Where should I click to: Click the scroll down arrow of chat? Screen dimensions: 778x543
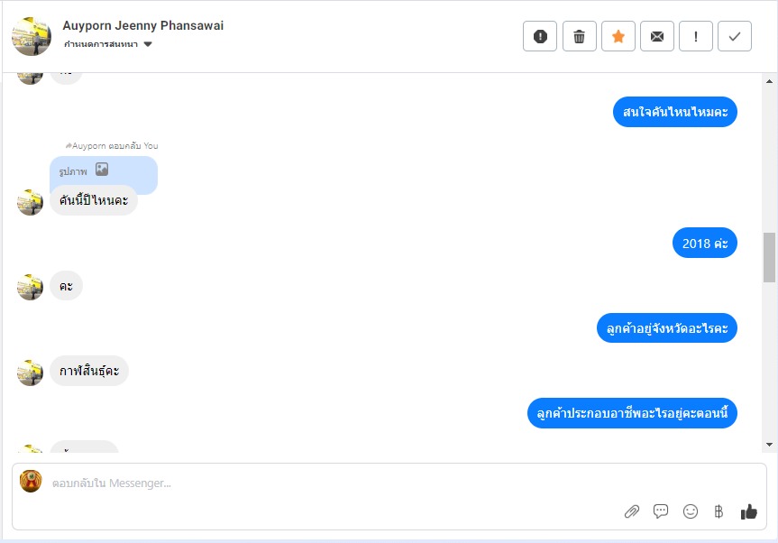tap(769, 445)
